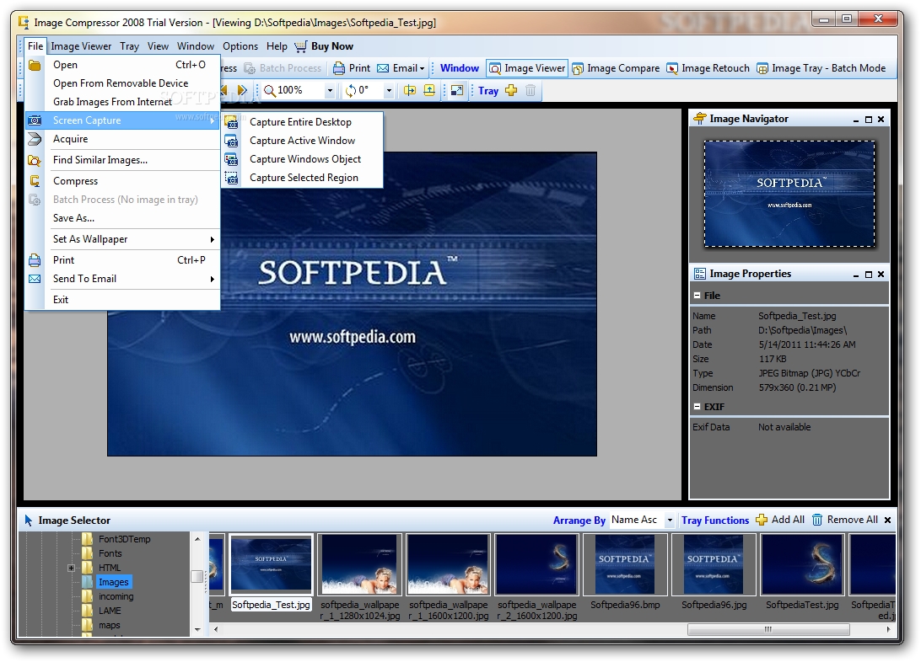Switch to Image Retouch mode
921x662 pixels.
pyautogui.click(x=708, y=68)
